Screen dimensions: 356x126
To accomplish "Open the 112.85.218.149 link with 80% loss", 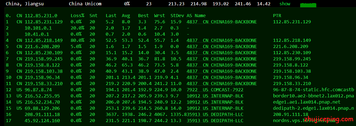I will tap(43, 40).
